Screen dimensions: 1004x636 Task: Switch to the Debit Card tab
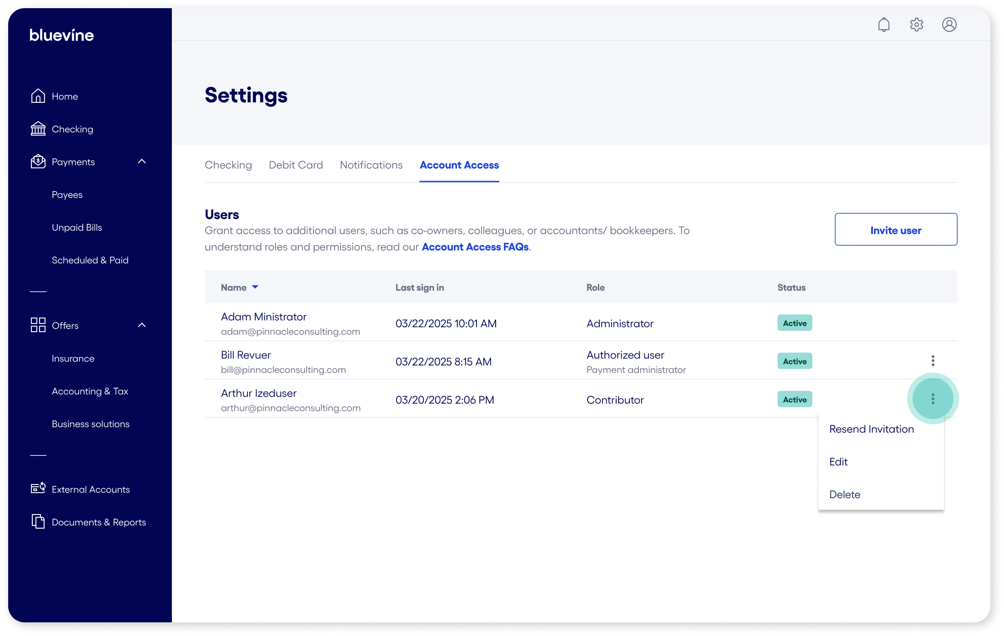(x=296, y=165)
